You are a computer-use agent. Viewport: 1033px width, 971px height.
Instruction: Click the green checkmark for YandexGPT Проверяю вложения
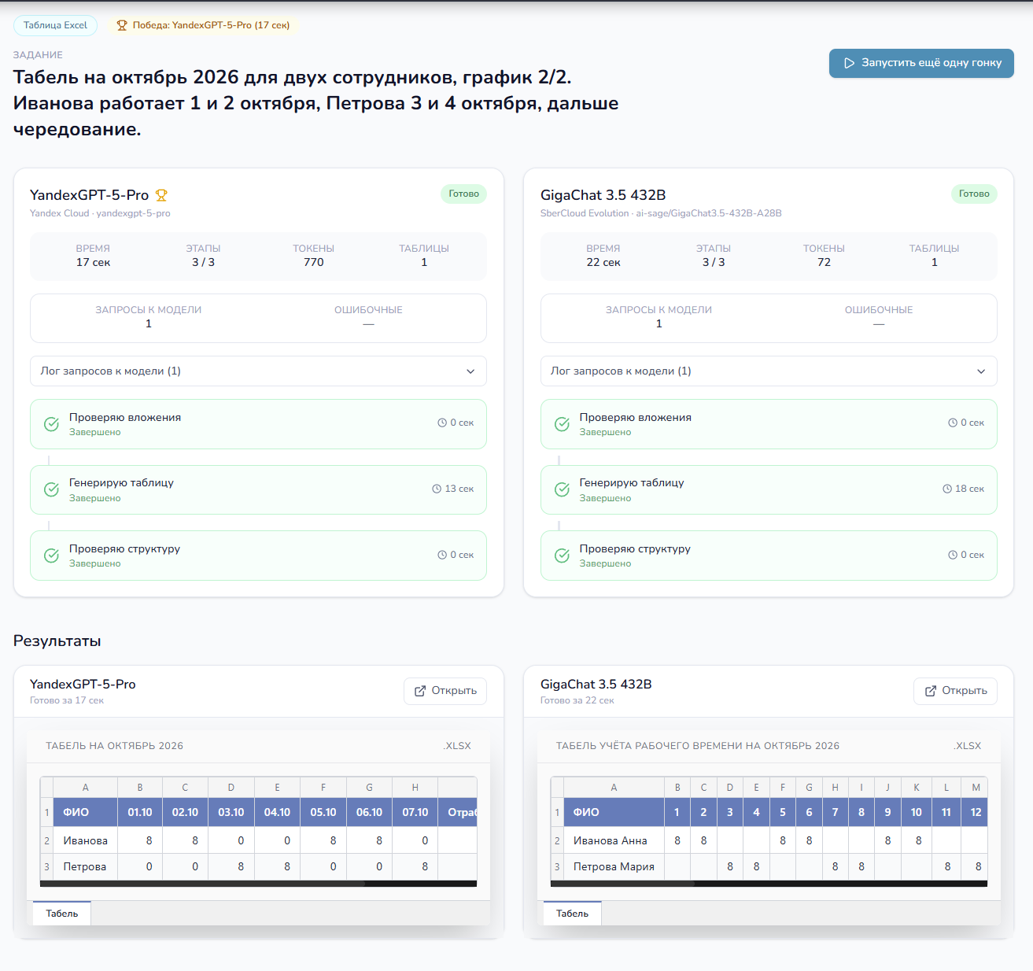[x=51, y=424]
